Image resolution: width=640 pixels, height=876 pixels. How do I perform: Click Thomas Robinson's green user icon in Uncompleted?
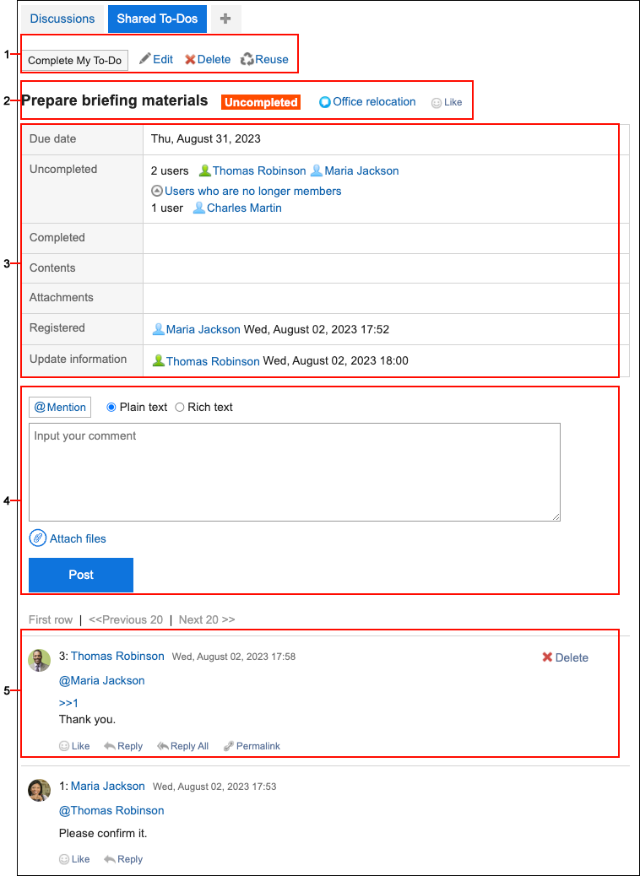[205, 171]
